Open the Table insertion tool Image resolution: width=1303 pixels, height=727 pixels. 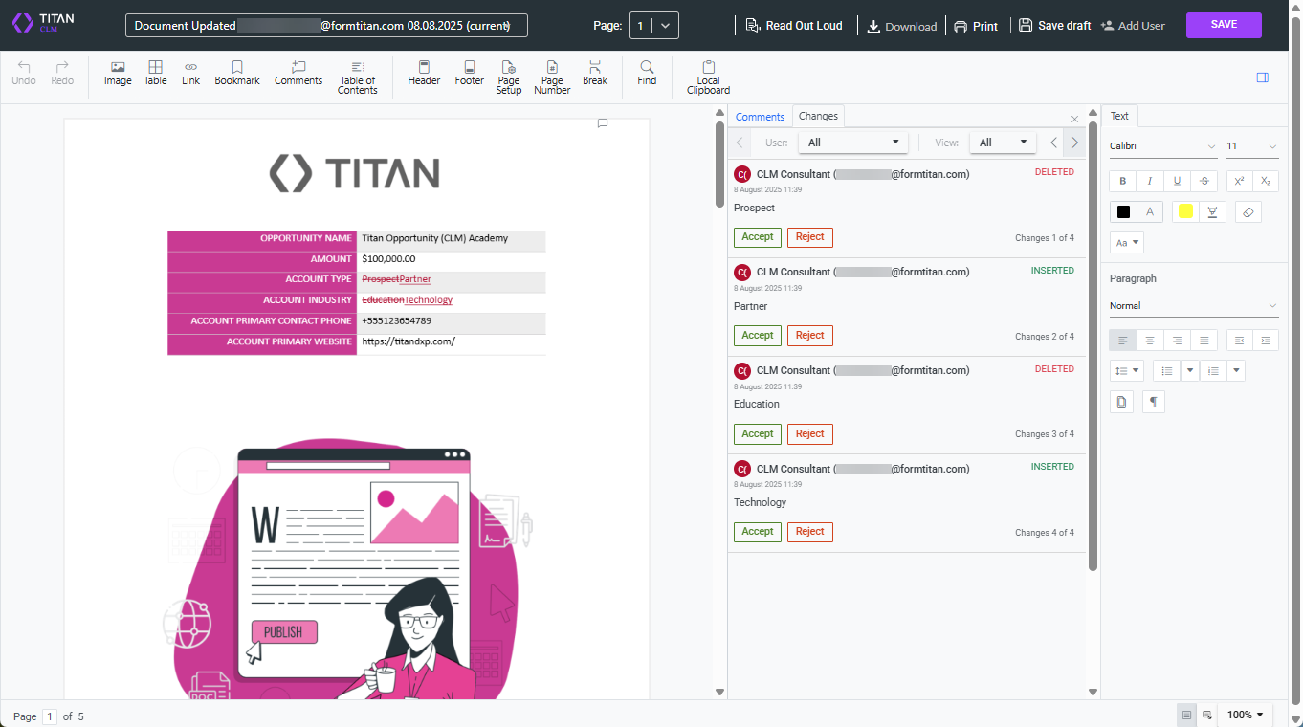155,74
